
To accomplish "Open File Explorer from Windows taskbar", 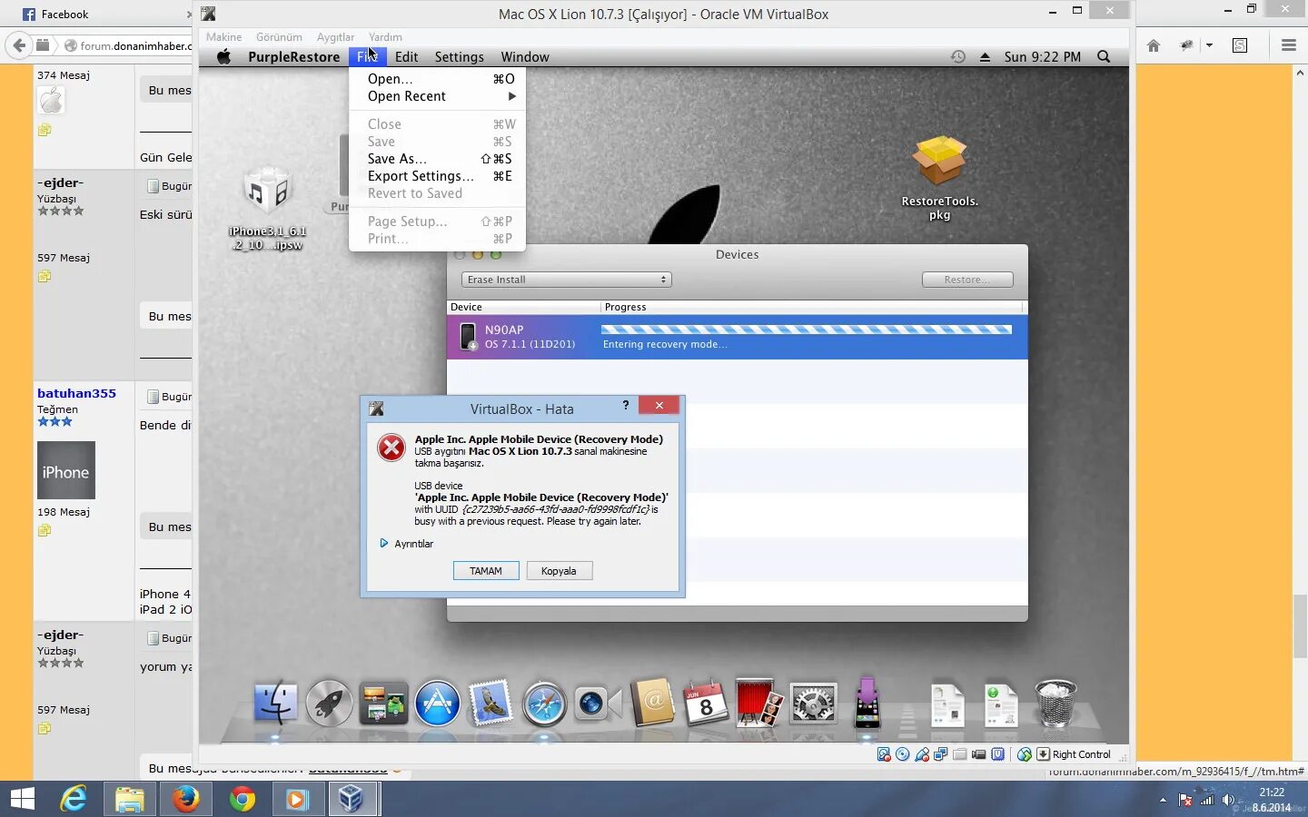I will (129, 799).
